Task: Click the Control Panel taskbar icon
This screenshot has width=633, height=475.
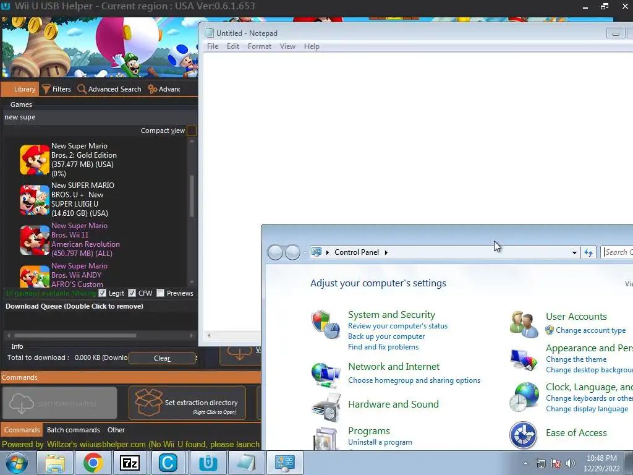Action: point(284,463)
